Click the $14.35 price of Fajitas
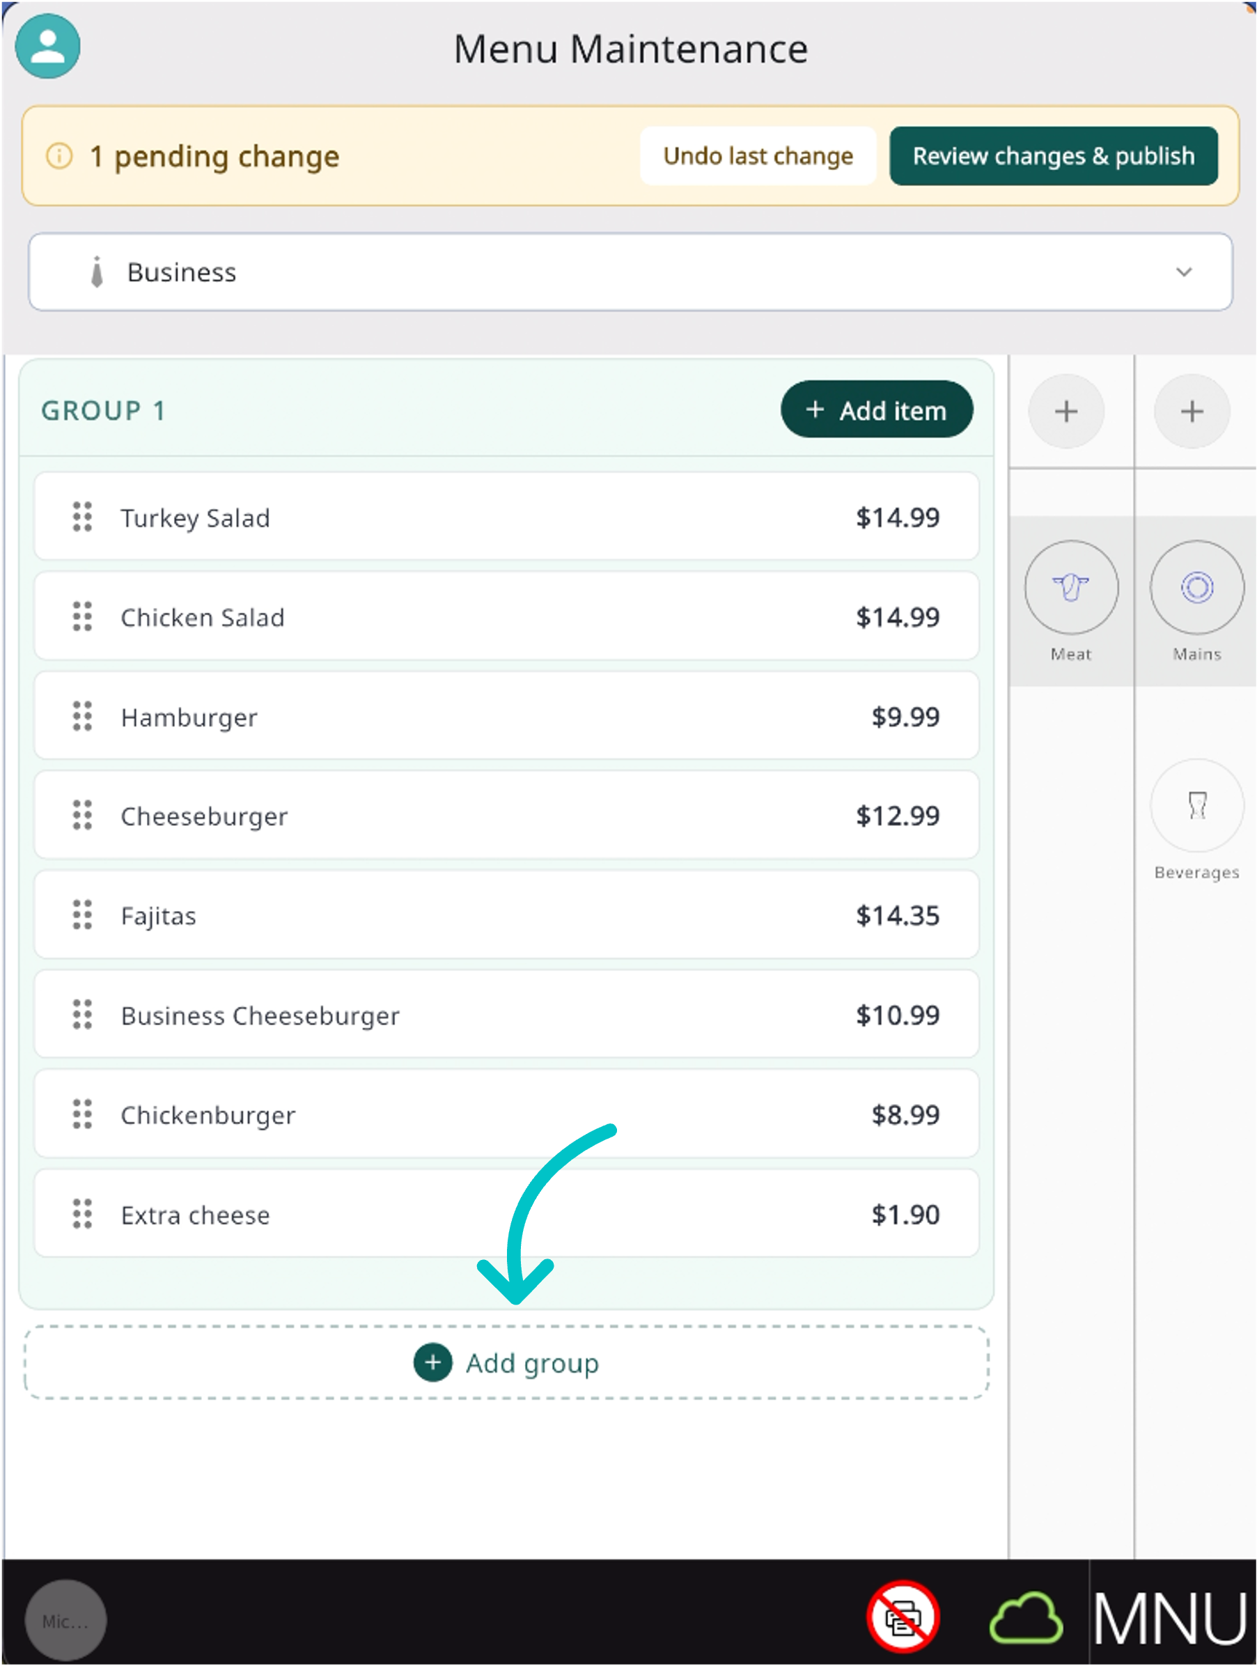 [898, 916]
